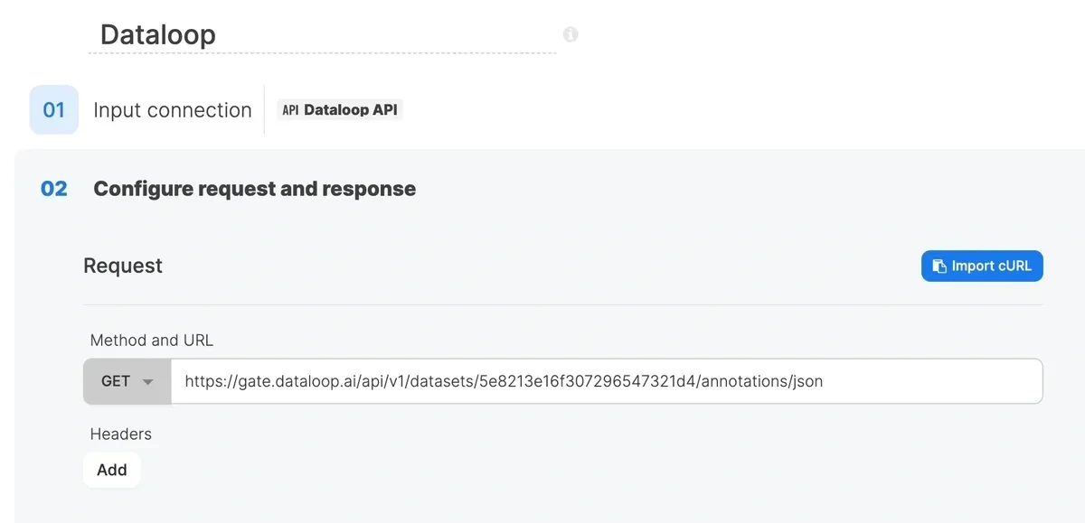This screenshot has height=523, width=1085.
Task: Click the Import cURL button
Action: (982, 266)
